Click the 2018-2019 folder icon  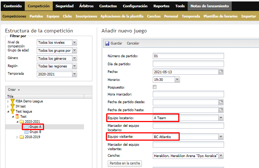21,137
